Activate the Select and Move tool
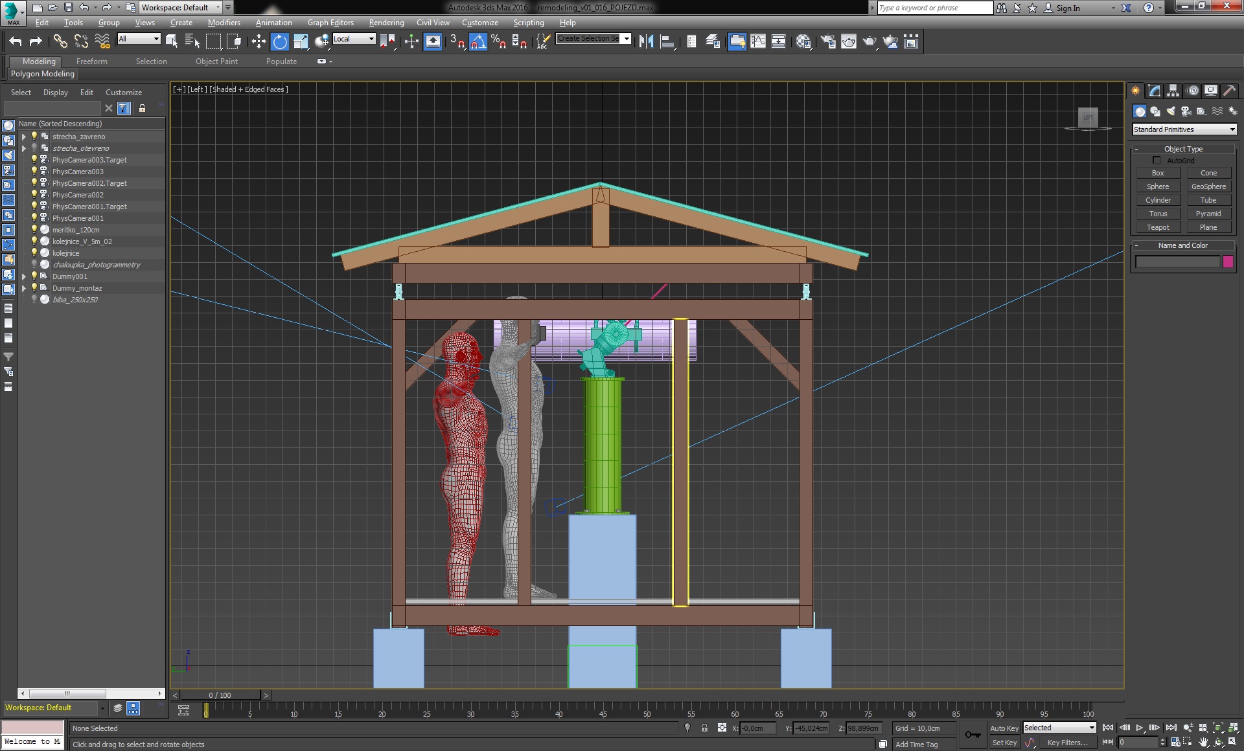This screenshot has width=1244, height=751. tap(259, 41)
